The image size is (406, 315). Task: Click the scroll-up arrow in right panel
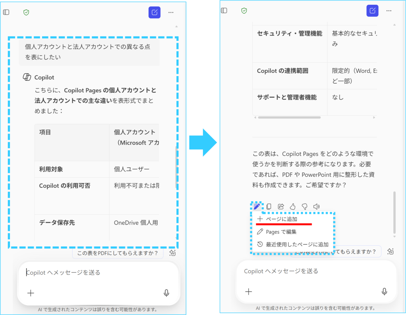(x=395, y=25)
